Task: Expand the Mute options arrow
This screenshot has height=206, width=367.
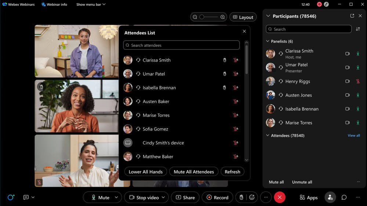Action: click(116, 197)
